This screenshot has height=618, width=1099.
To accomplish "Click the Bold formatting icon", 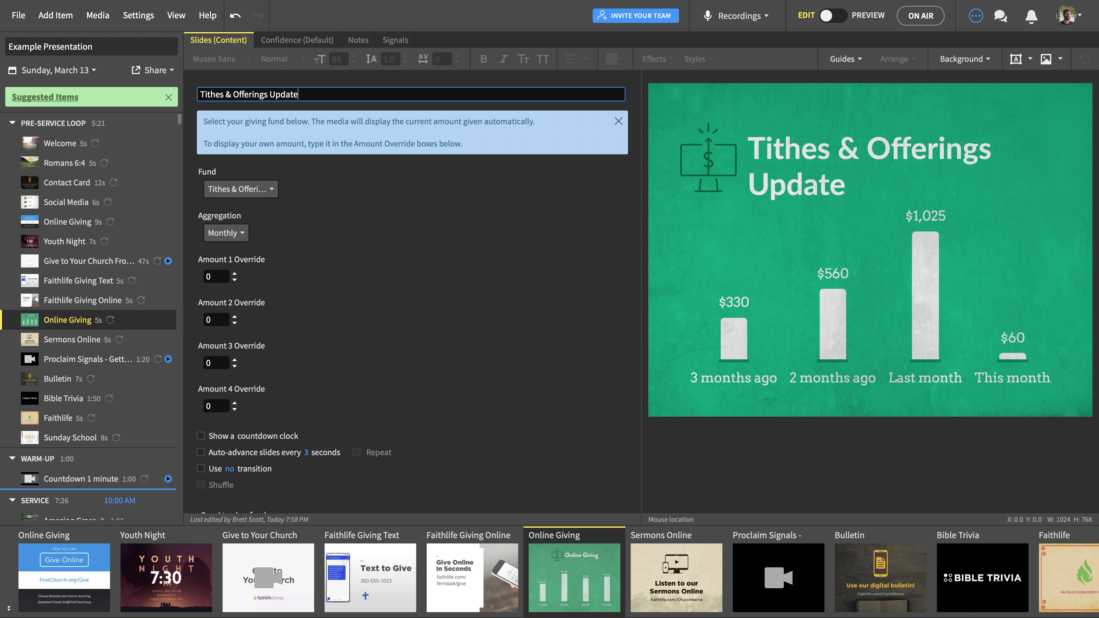I will [x=483, y=59].
